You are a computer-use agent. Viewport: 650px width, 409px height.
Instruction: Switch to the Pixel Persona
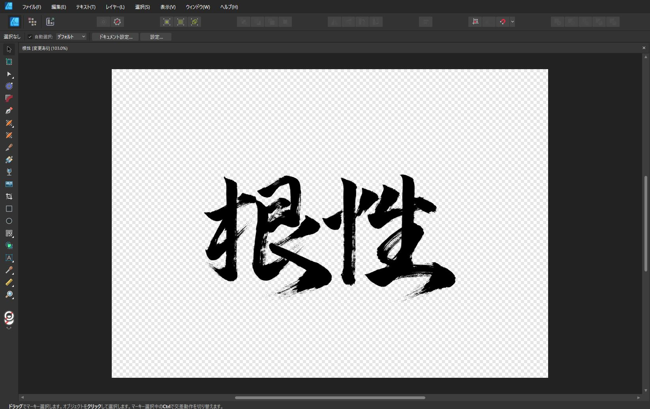point(32,22)
